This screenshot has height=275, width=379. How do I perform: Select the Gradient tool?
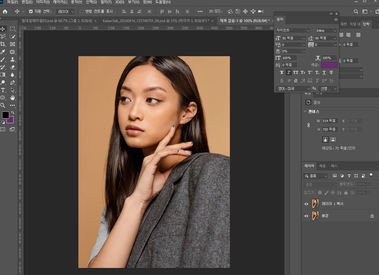click(x=3, y=75)
